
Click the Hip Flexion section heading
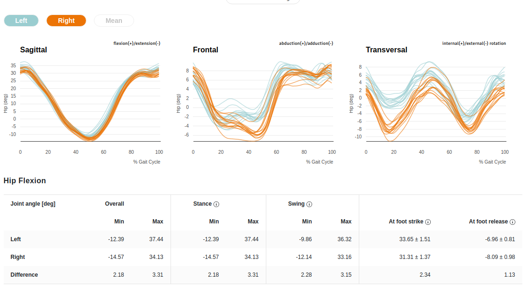[x=25, y=181]
